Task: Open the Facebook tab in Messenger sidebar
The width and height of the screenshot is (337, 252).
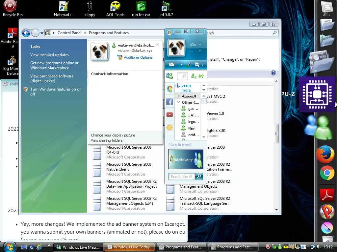Action: [169, 102]
